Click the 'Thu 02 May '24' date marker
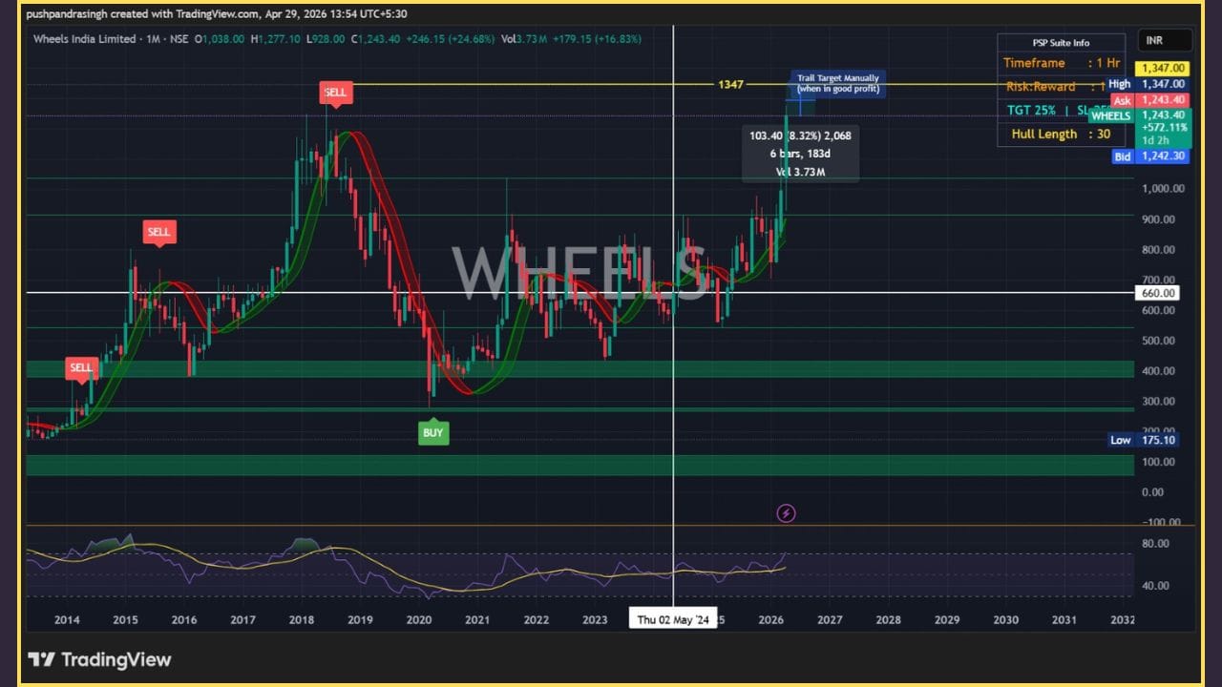 point(673,618)
